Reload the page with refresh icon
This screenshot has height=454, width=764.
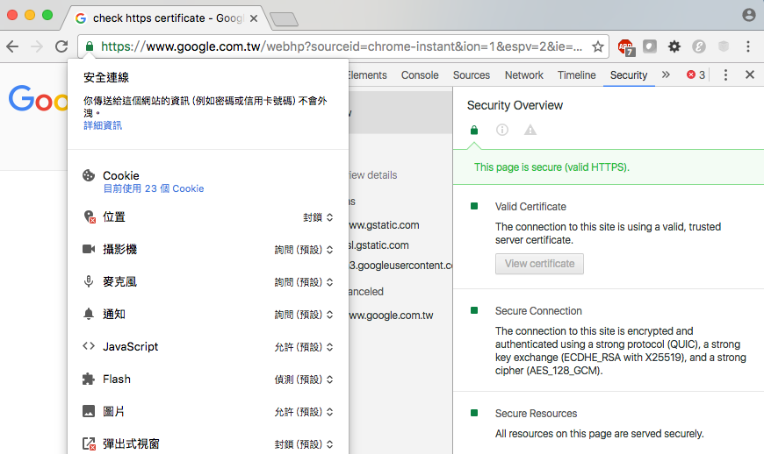click(x=61, y=46)
